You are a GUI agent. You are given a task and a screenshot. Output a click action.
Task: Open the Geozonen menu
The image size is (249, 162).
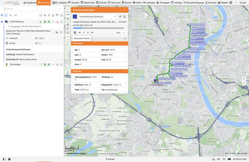coord(114,3)
